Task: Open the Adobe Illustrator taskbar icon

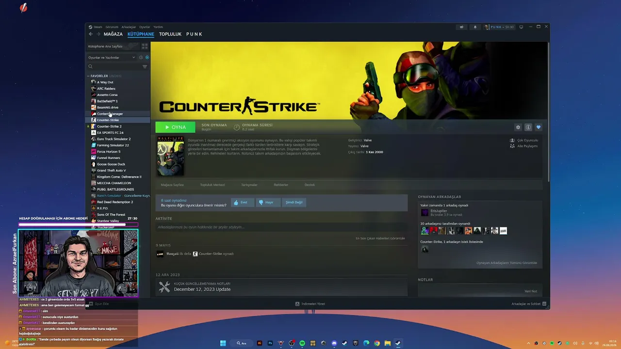Action: pyautogui.click(x=260, y=343)
